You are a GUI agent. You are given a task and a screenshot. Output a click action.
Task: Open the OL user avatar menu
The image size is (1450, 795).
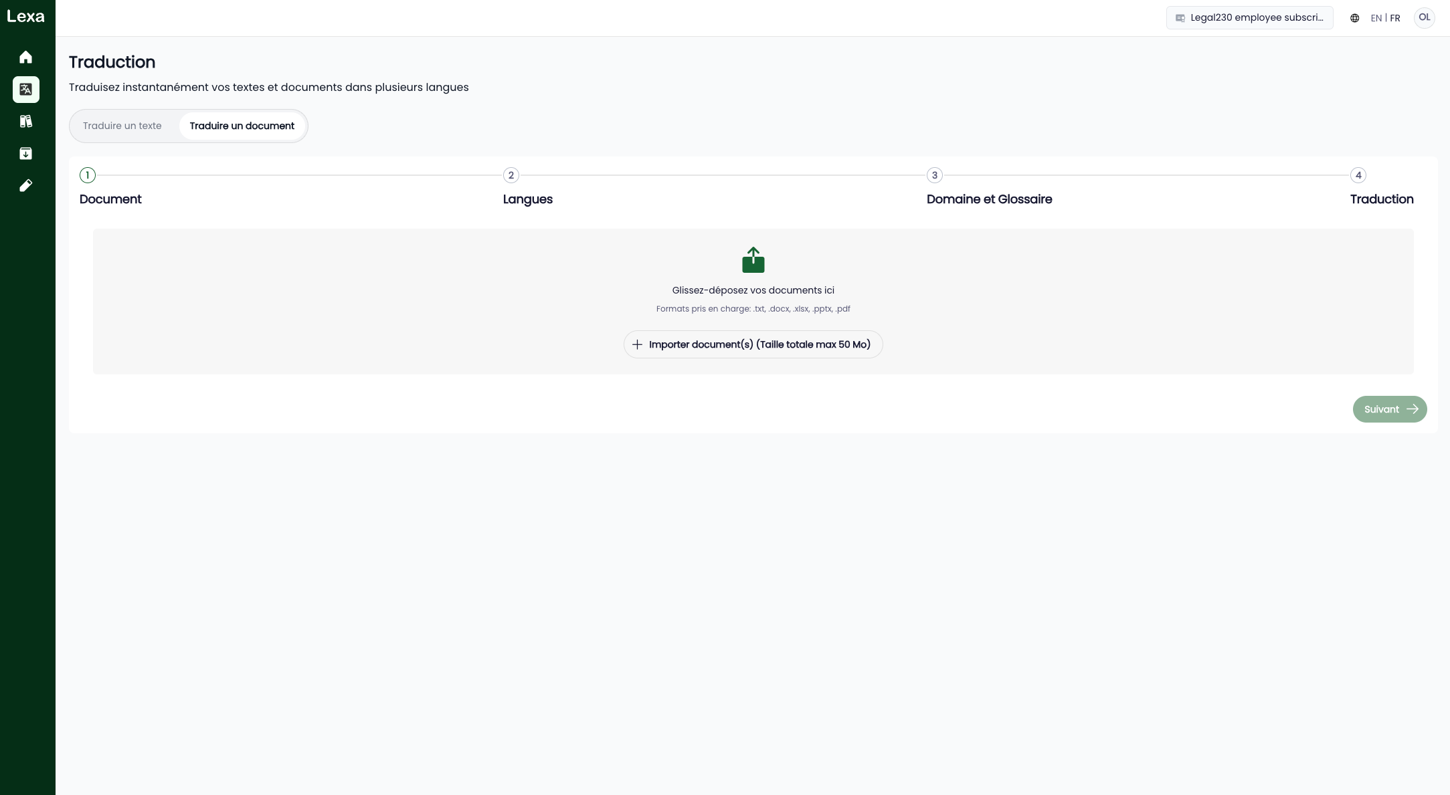(x=1424, y=18)
